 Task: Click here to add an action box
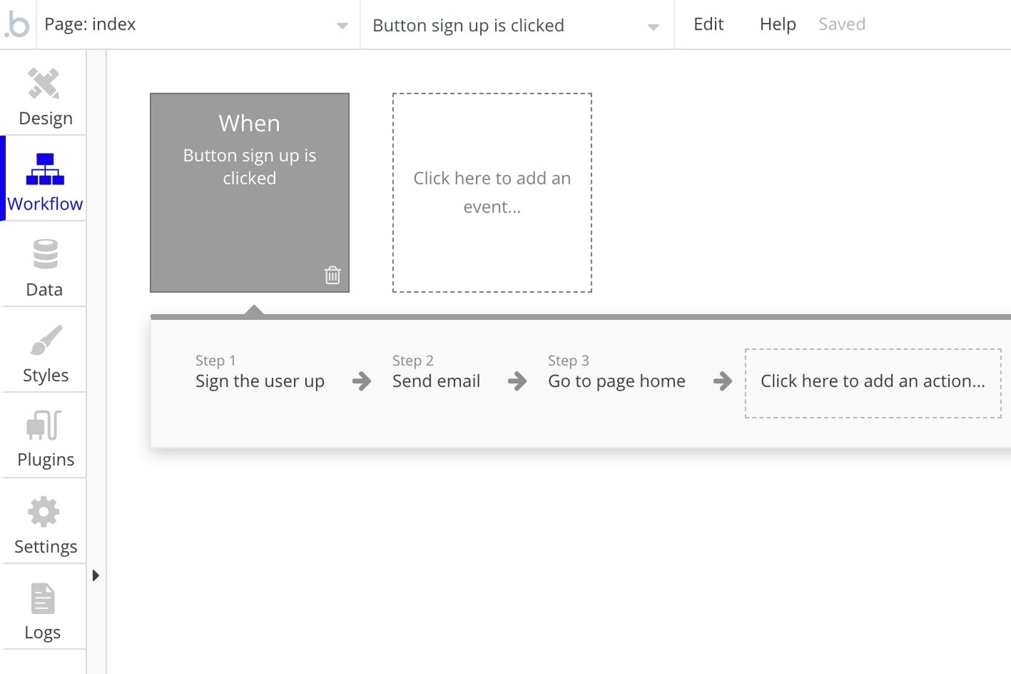click(x=873, y=383)
